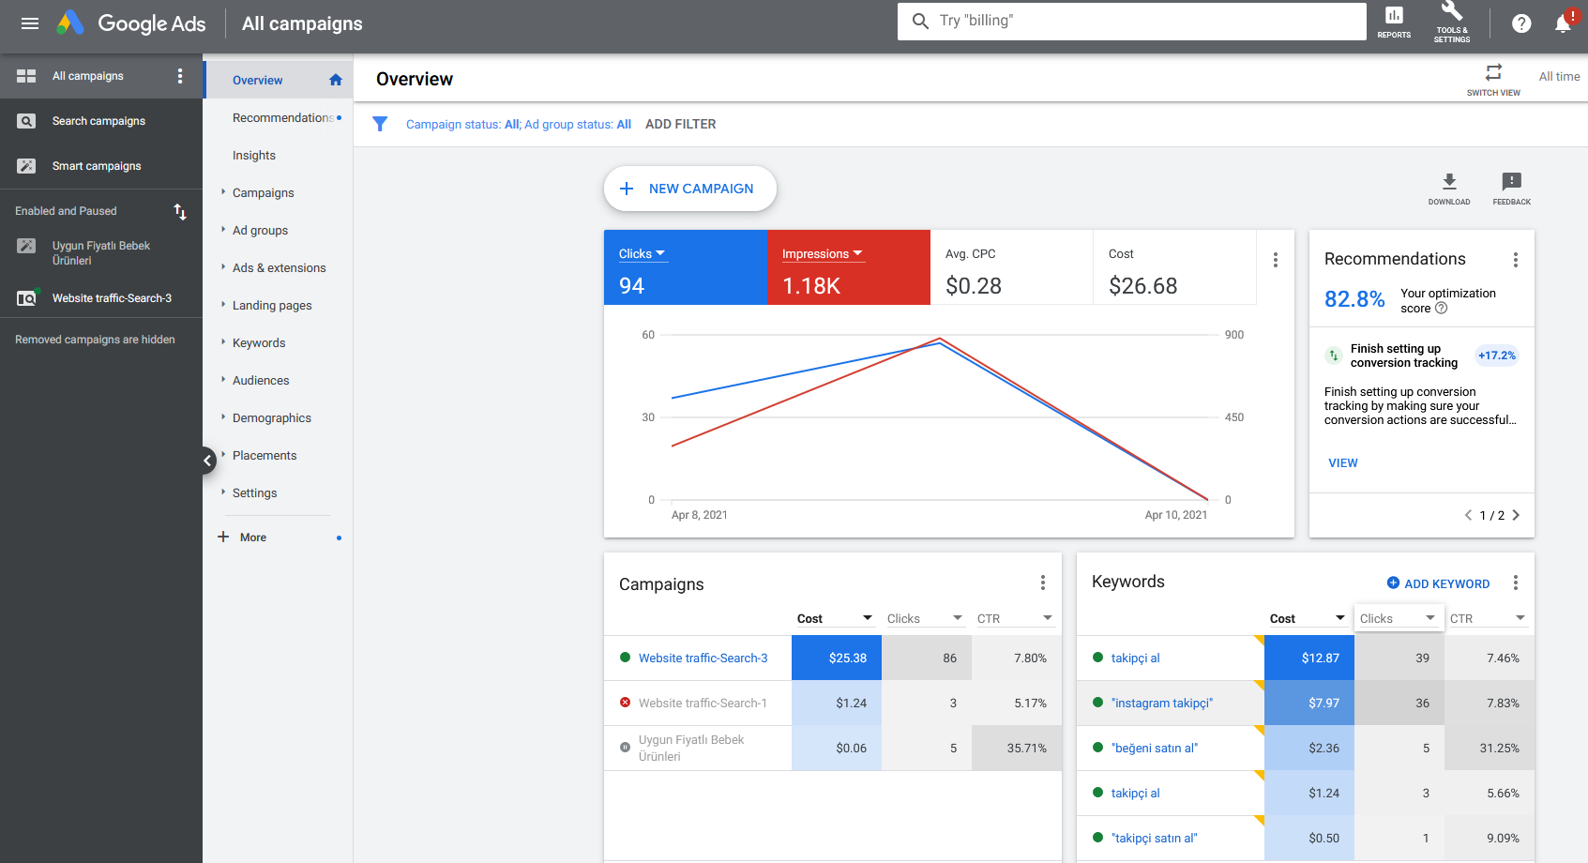
Task: Open the notifications bell
Action: coord(1564,23)
